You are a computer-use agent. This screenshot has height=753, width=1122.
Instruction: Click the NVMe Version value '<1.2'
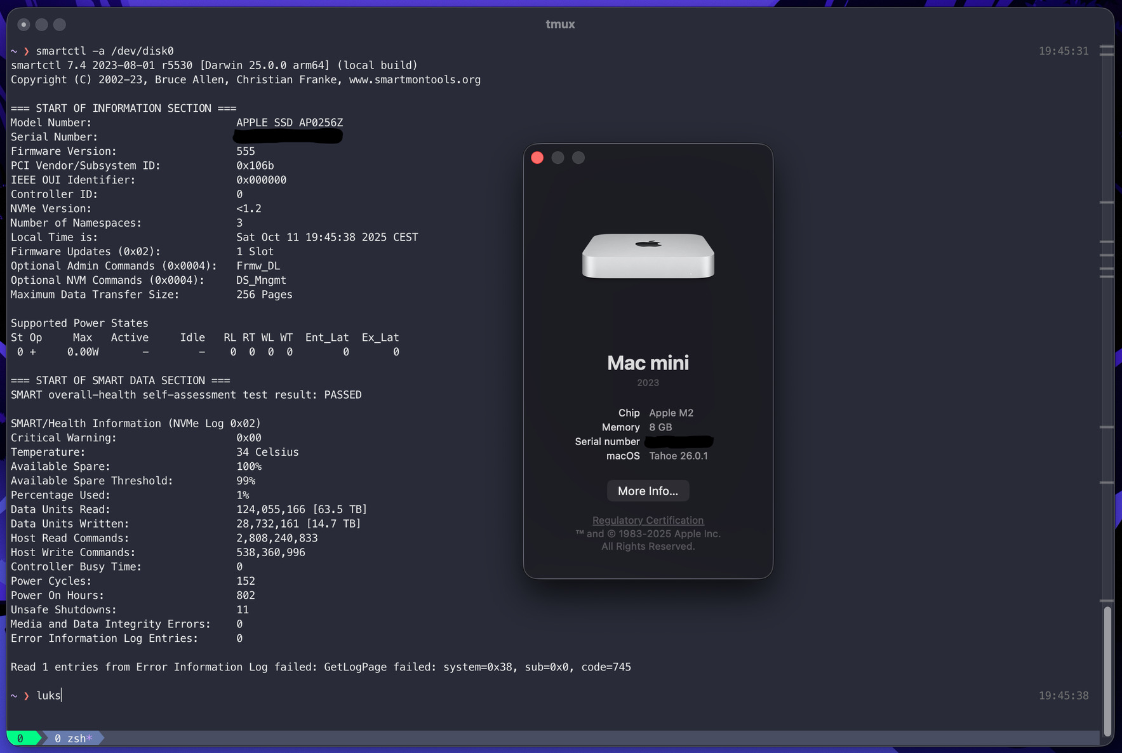pyautogui.click(x=249, y=209)
